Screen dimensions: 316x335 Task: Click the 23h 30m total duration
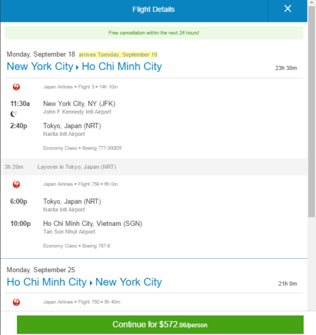tap(286, 68)
